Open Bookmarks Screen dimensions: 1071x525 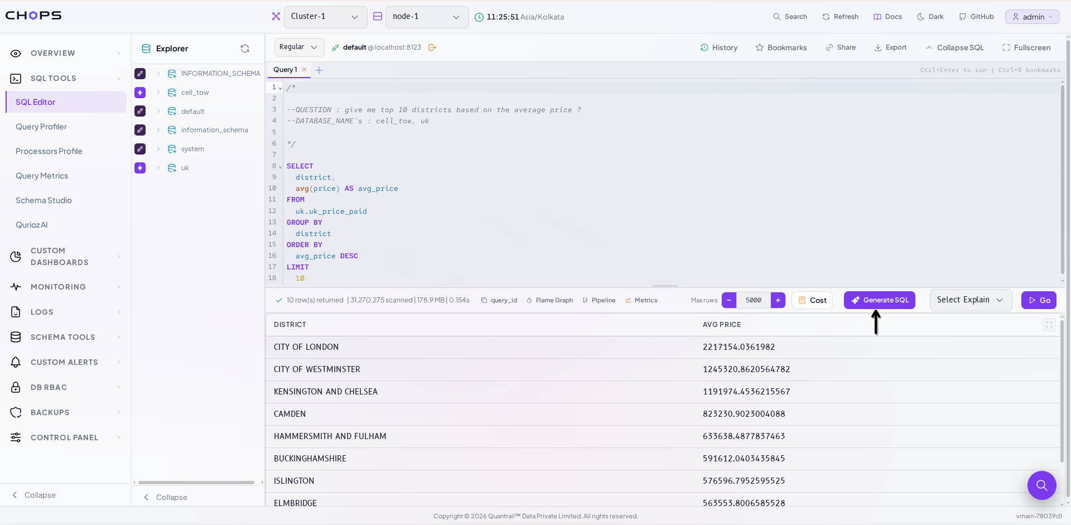(781, 47)
